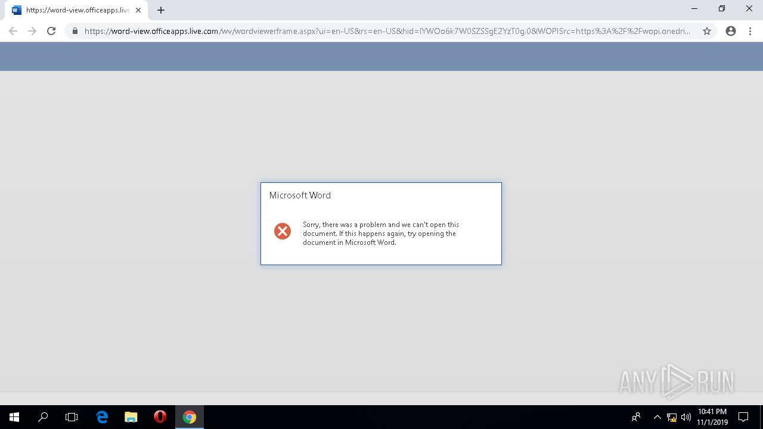The height and width of the screenshot is (429, 763).
Task: Close the word-view.officeapps.live tab
Action: pyautogui.click(x=138, y=10)
